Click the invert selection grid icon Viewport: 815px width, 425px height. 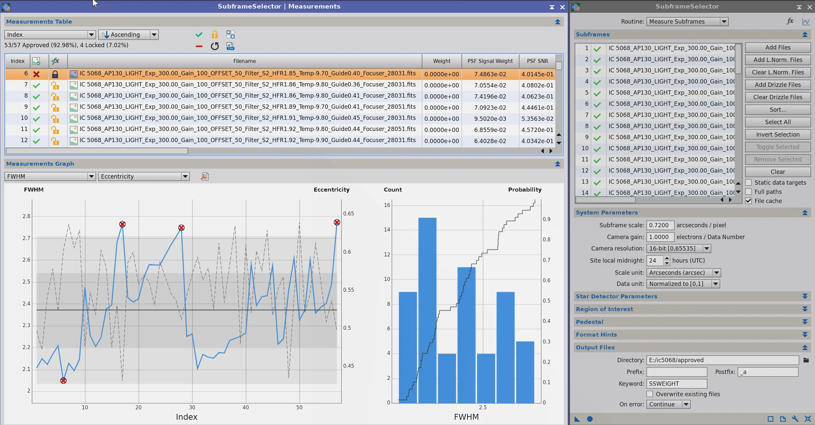click(230, 34)
